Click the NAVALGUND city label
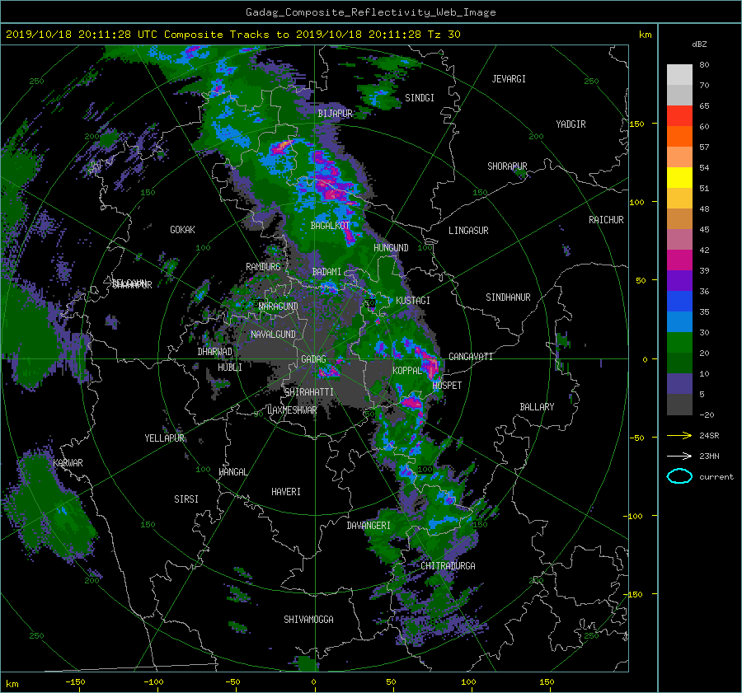Screen dimensions: 742x693 pos(273,334)
